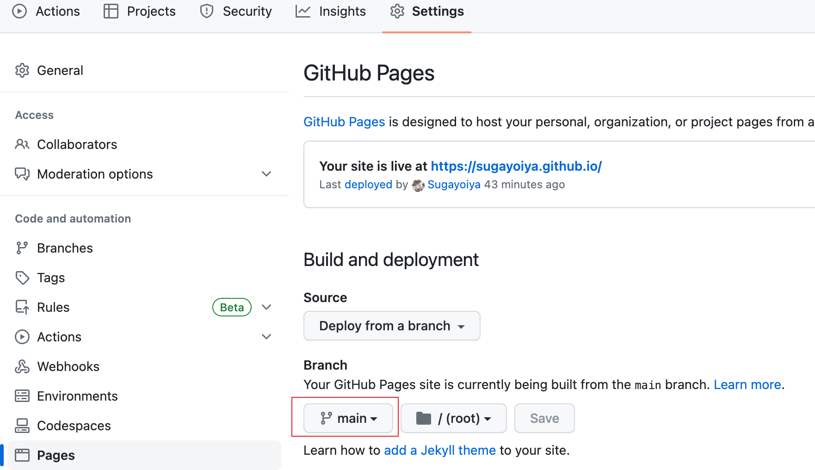Open Codespaces settings
This screenshot has height=470, width=815.
[144, 426]
